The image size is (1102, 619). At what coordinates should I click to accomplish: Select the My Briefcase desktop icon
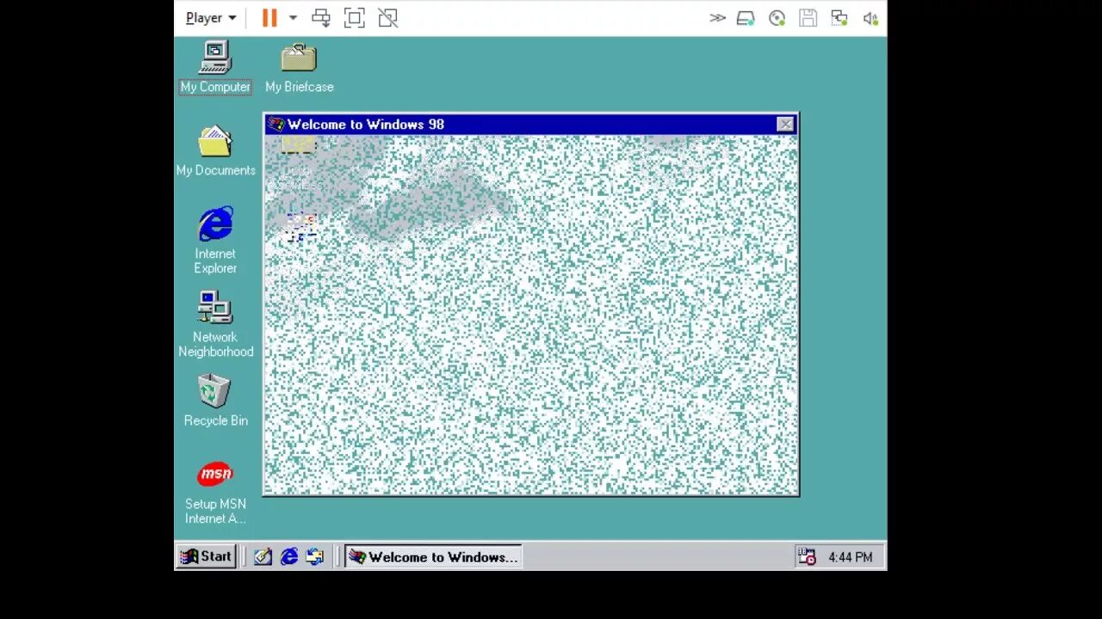[x=299, y=68]
